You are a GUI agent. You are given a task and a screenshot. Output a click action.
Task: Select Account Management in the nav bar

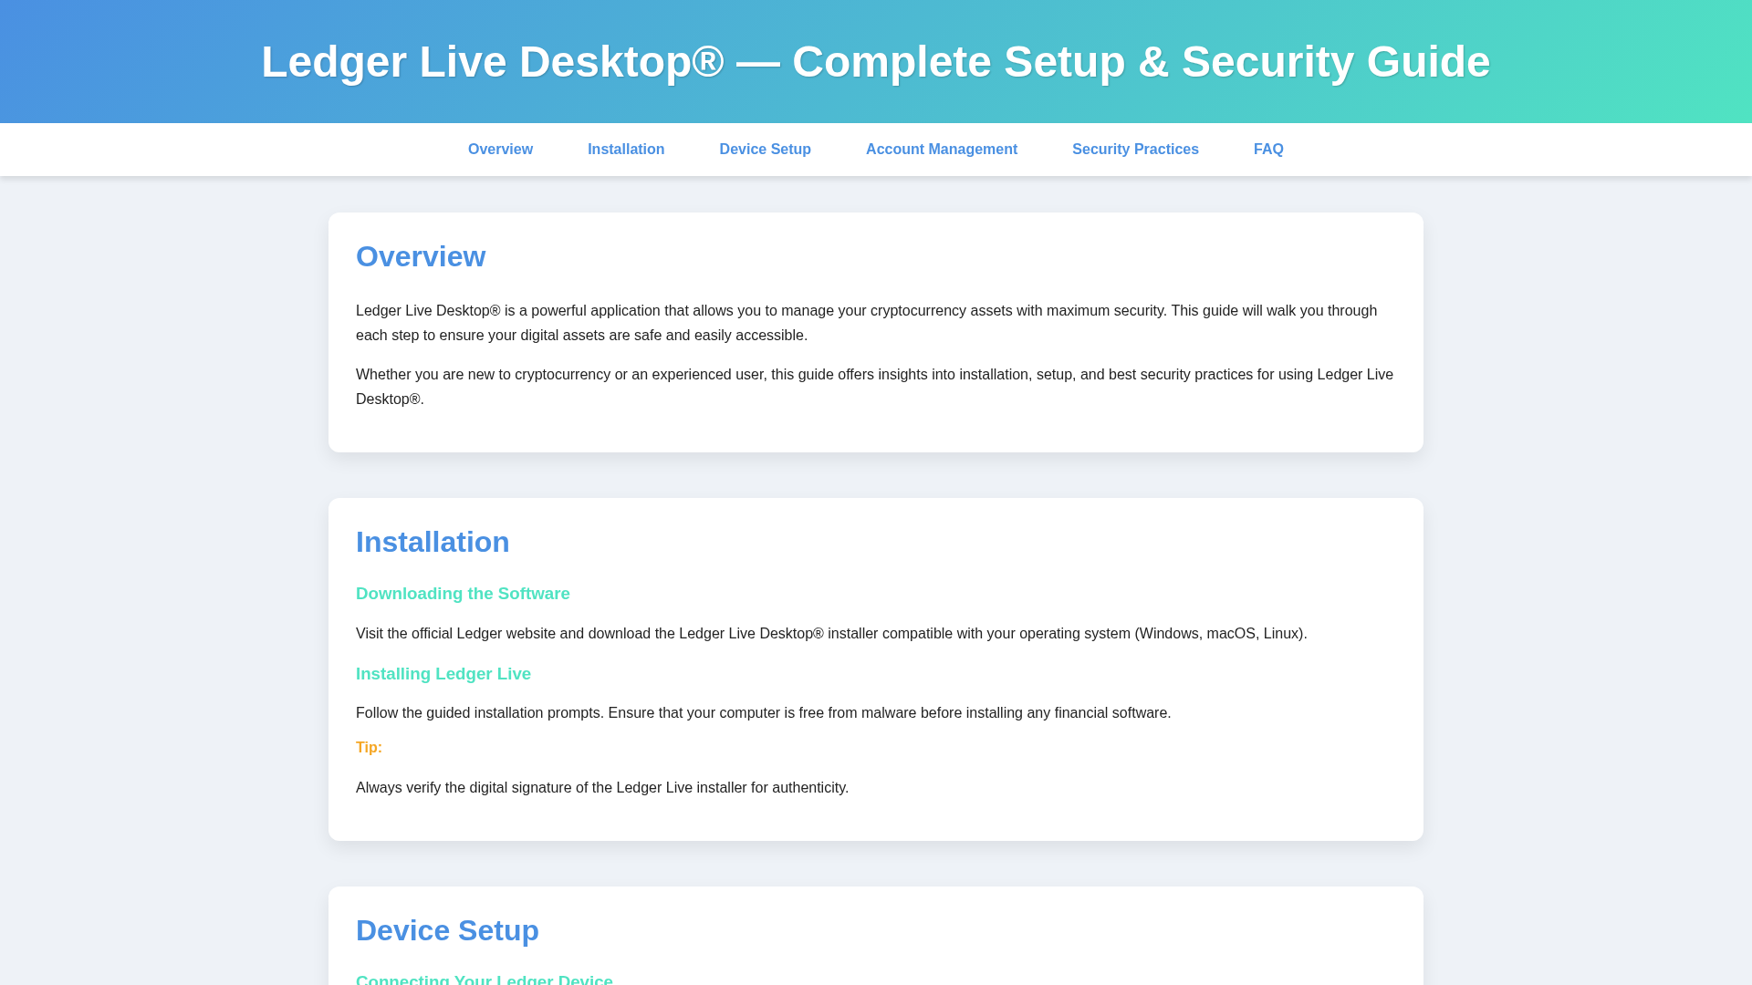pos(942,150)
